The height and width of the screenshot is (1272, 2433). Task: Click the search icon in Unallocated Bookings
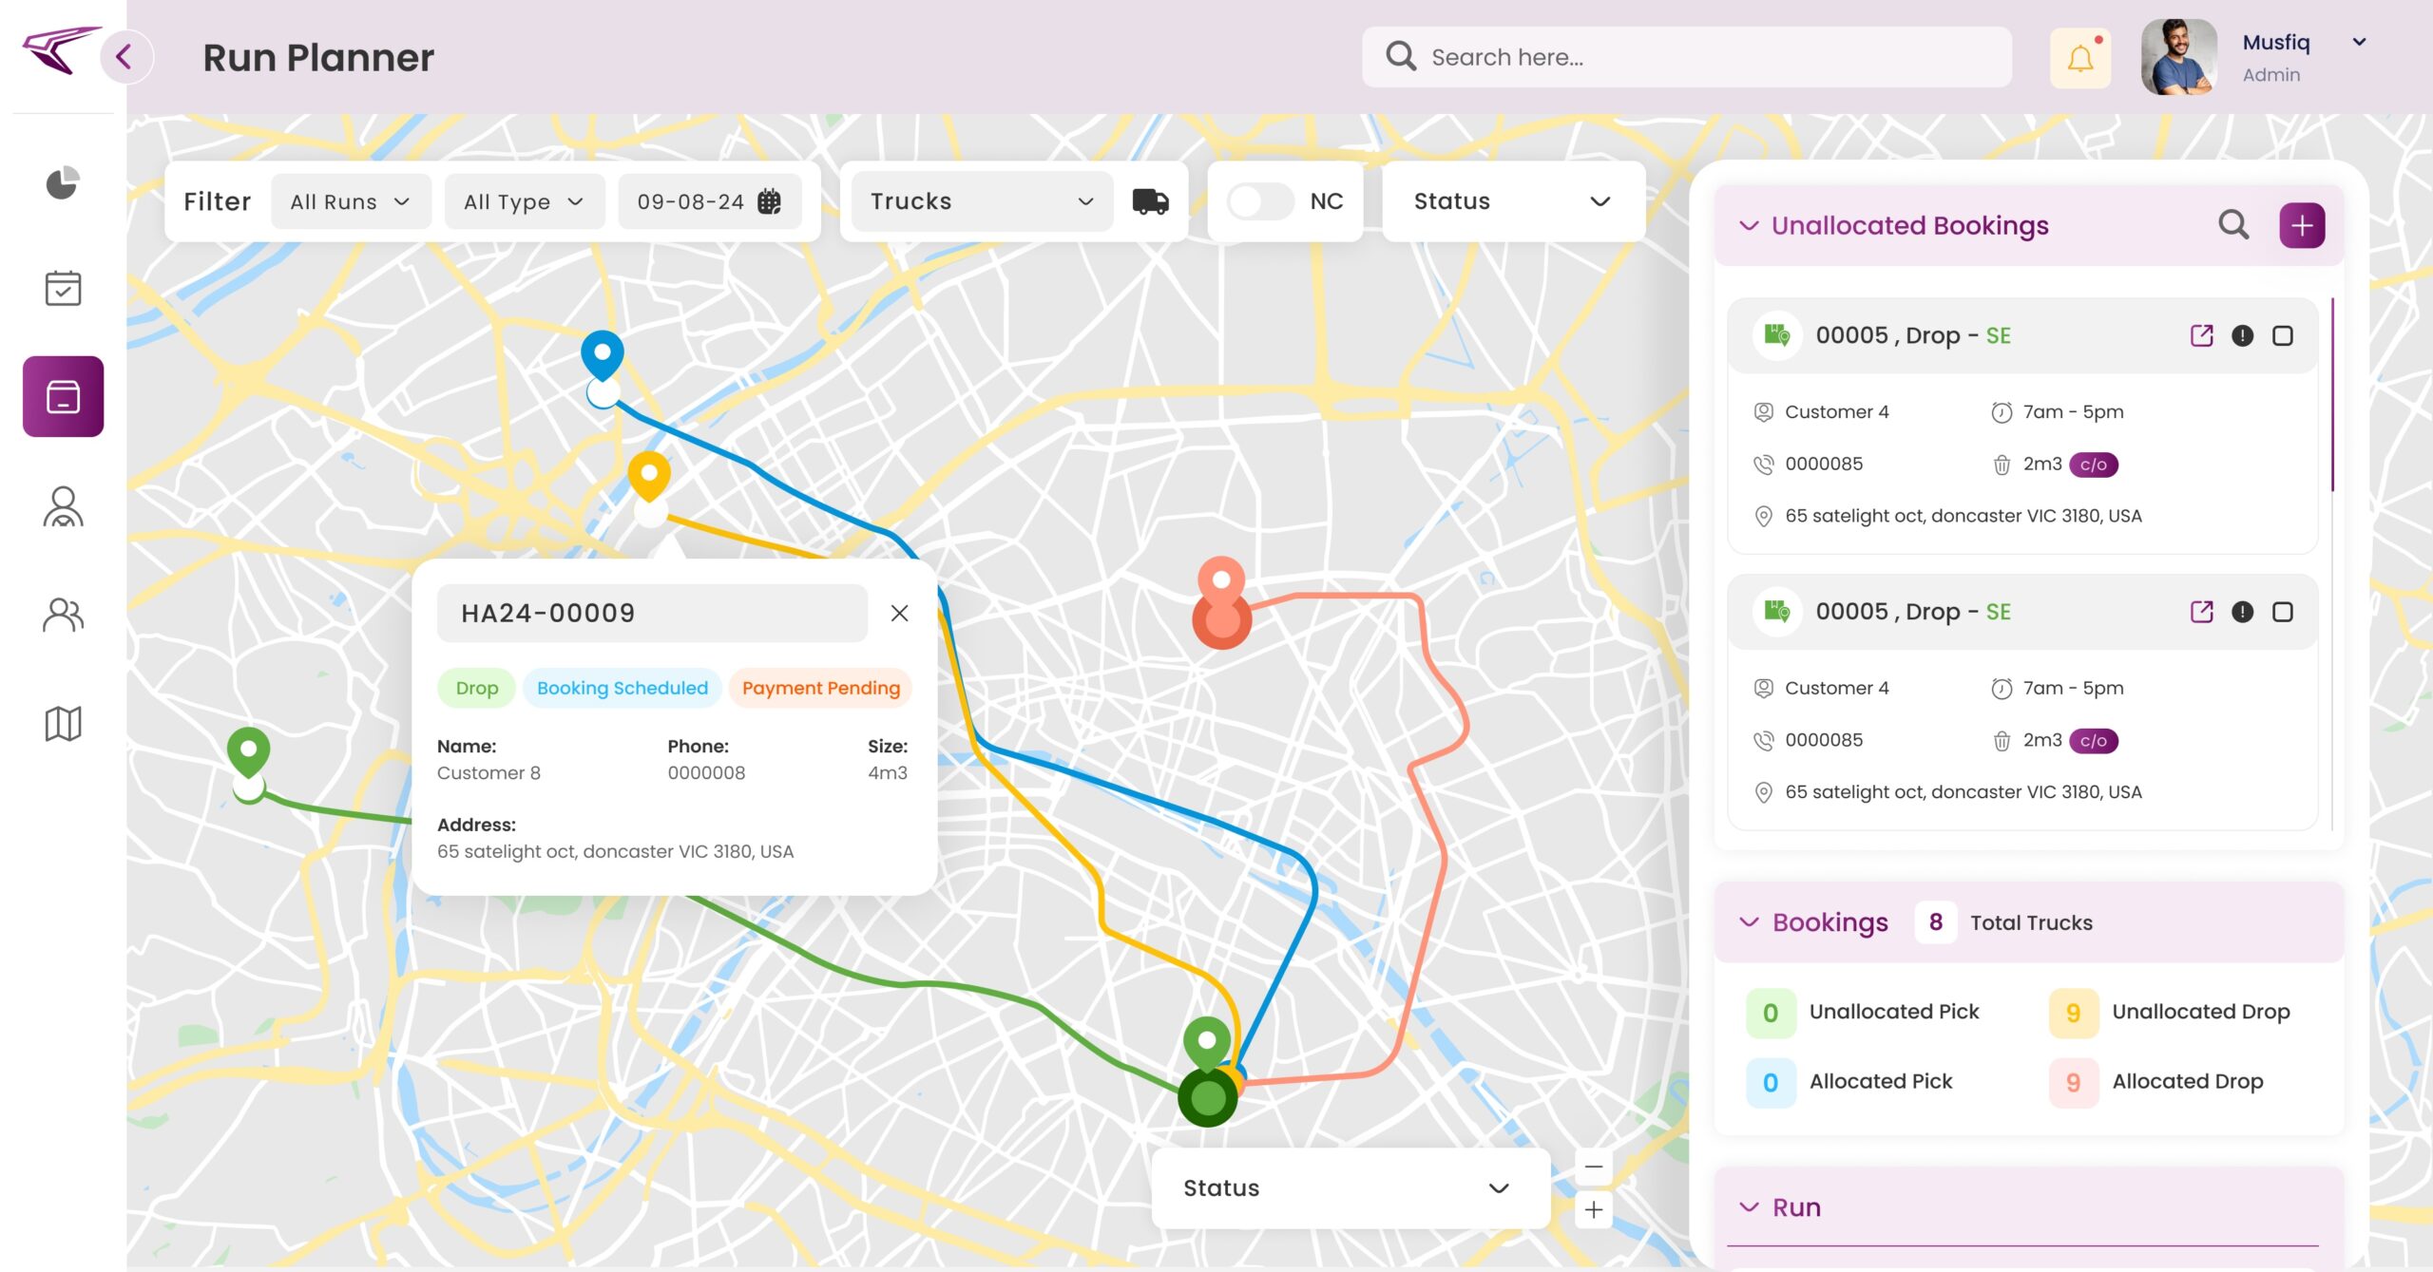(2233, 225)
